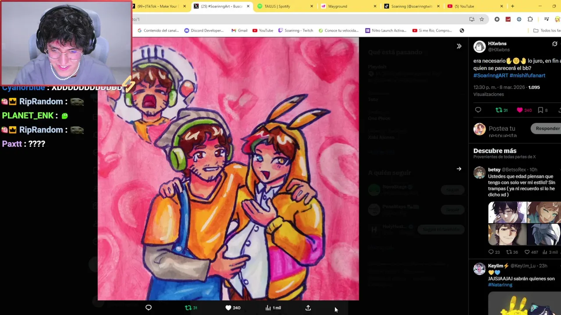Image resolution: width=561 pixels, height=315 pixels.
Task: Click the fan art image in viewer
Action: tap(228, 169)
